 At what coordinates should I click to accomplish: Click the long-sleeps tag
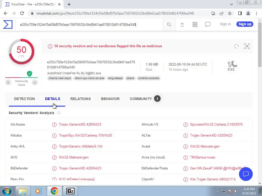click(115, 78)
